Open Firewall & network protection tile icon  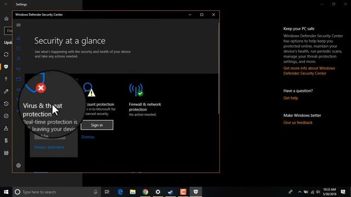pyautogui.click(x=136, y=90)
